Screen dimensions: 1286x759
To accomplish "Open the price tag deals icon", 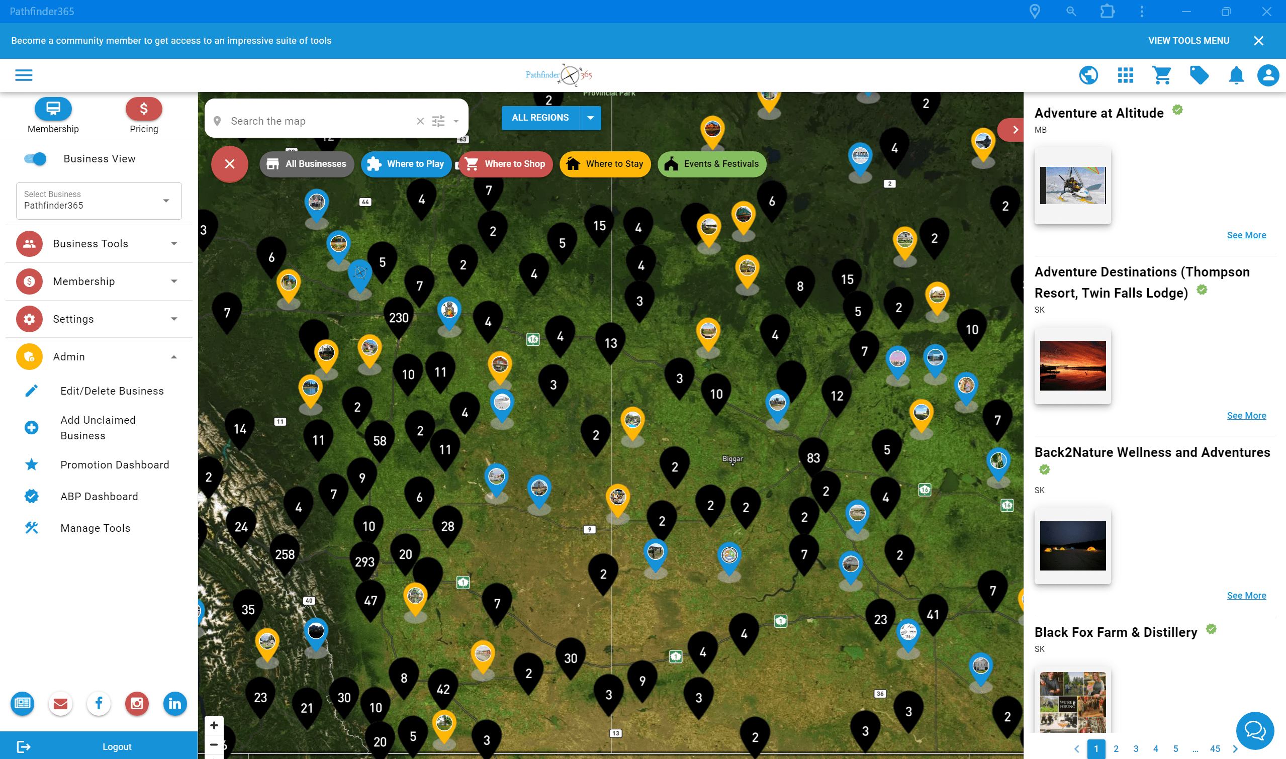I will coord(1199,75).
